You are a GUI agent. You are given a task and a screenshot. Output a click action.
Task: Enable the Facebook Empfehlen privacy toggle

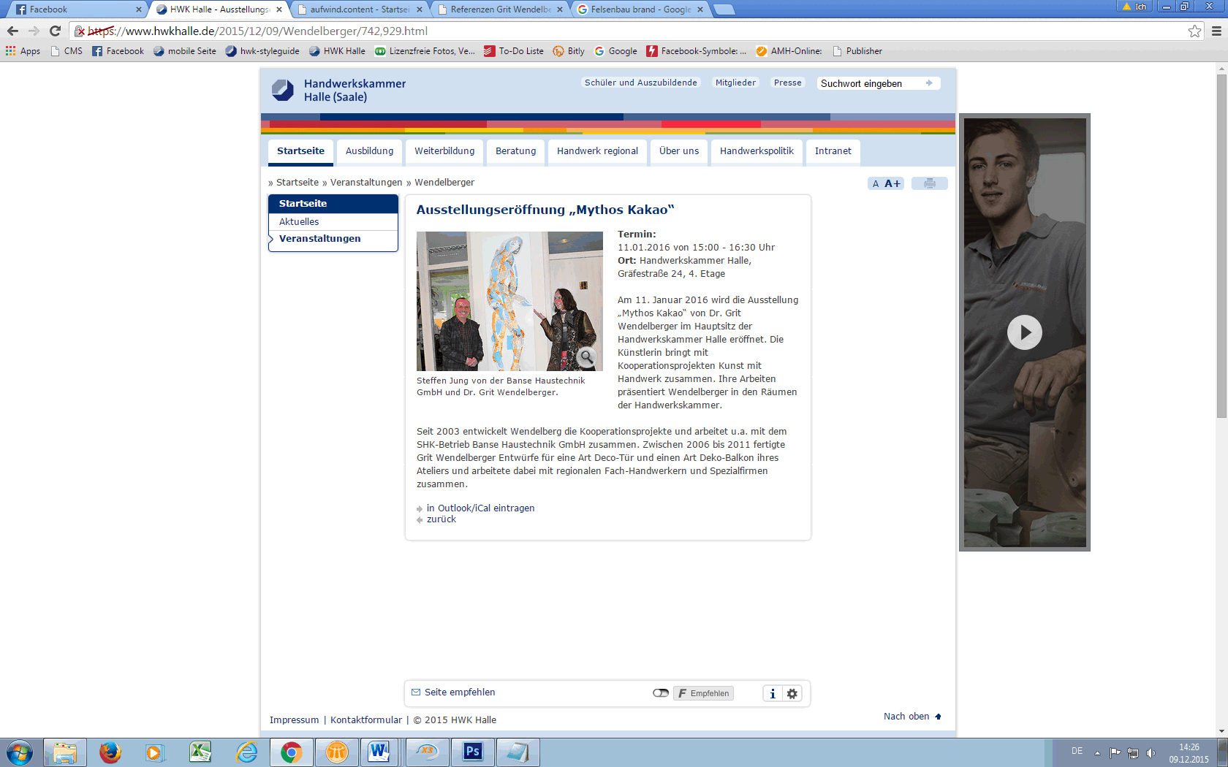pos(661,693)
